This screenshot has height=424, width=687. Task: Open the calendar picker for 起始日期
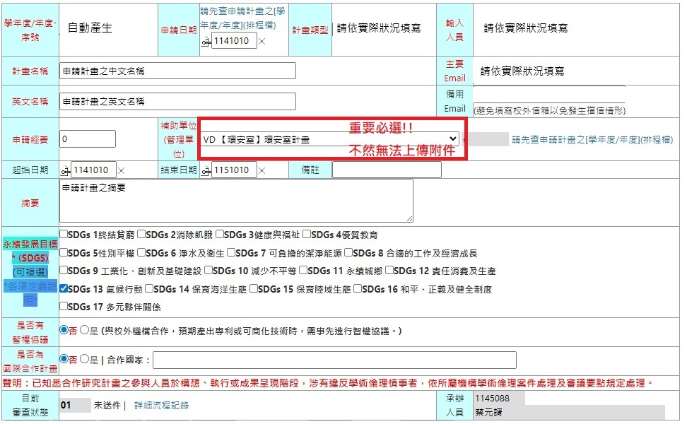[x=66, y=171]
